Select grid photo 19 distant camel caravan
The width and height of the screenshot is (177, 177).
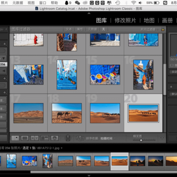105,113
